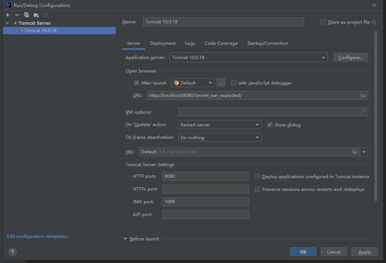Open the Application server dropdown
The width and height of the screenshot is (386, 263).
pyautogui.click(x=249, y=58)
